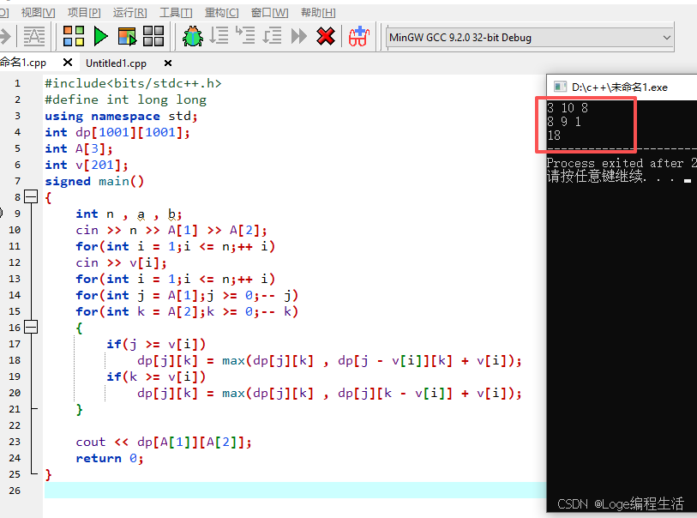This screenshot has height=518, width=697.
Task: Close the 未命名1.cpp tab
Action: (x=68, y=63)
